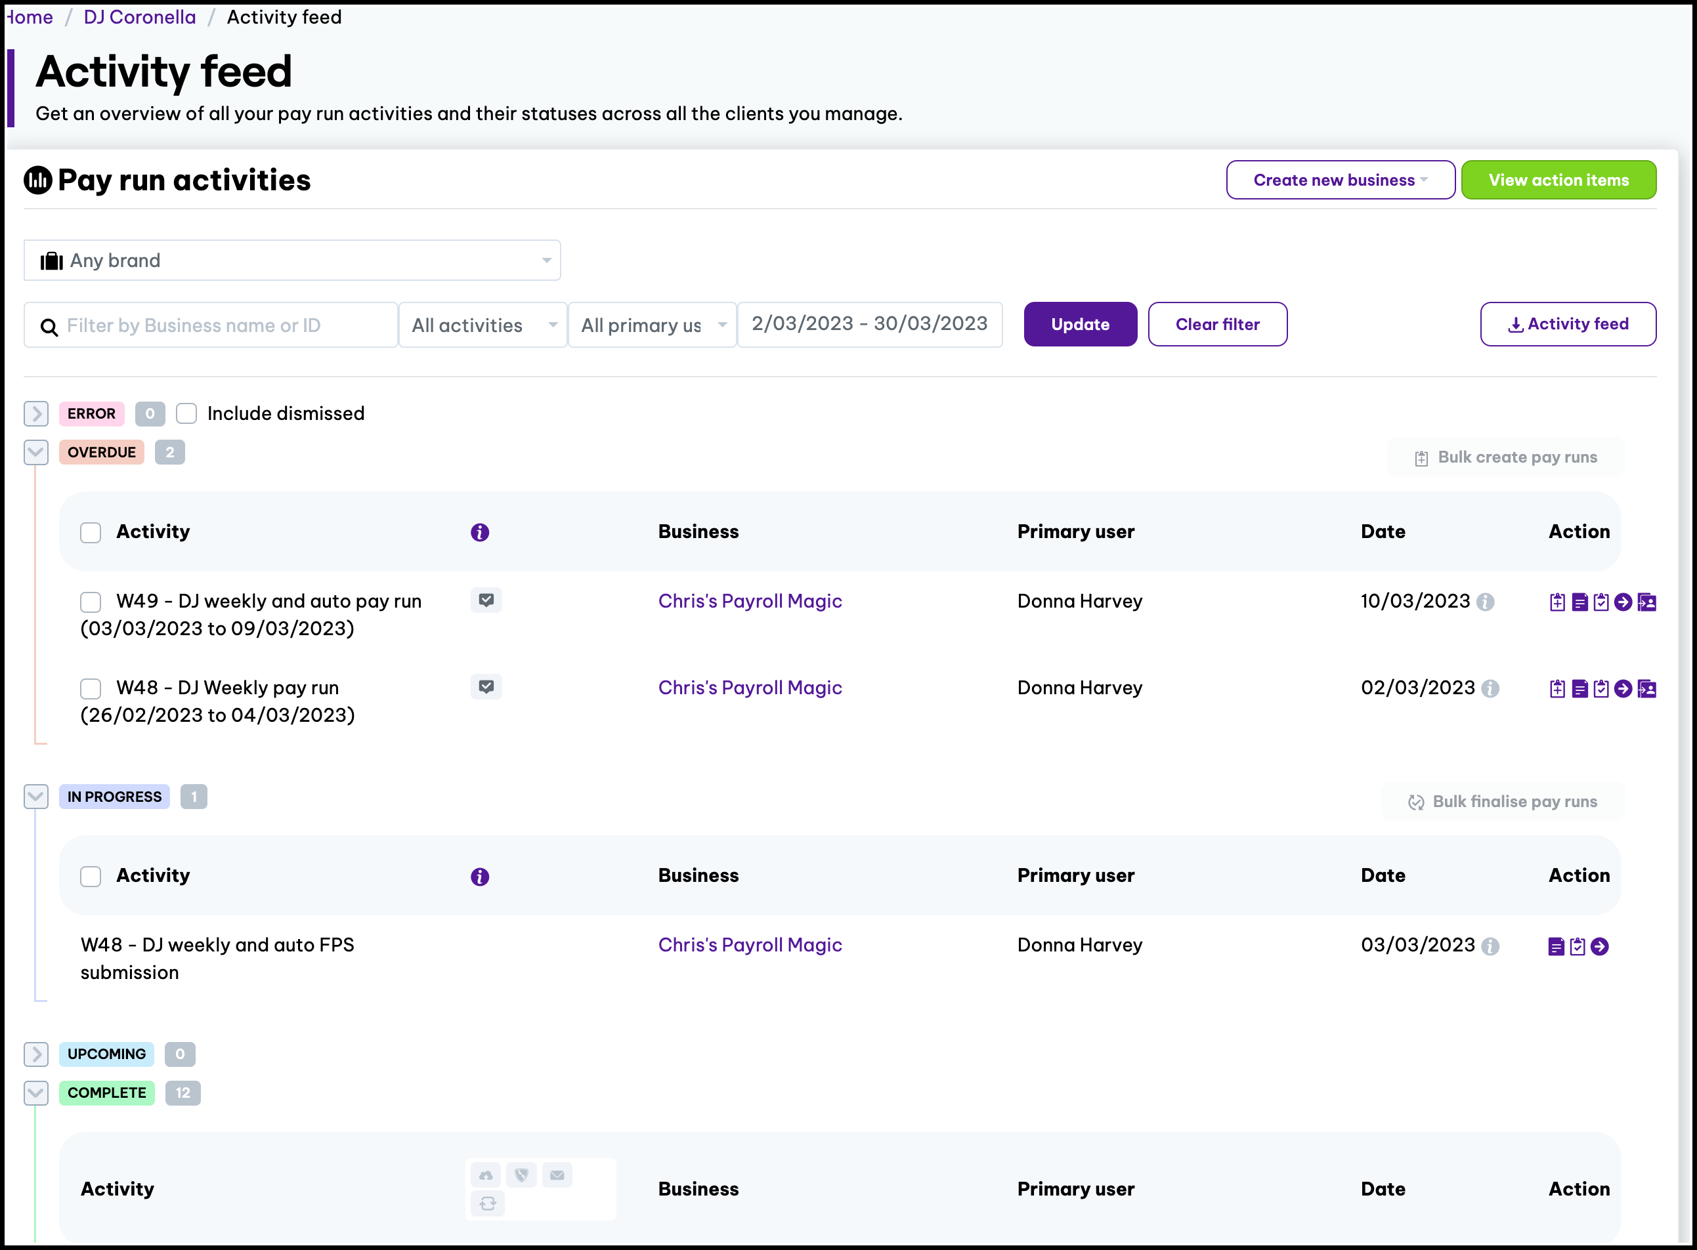1697x1250 pixels.
Task: Click info icon next to date 10/03/2023
Action: [x=1485, y=602]
